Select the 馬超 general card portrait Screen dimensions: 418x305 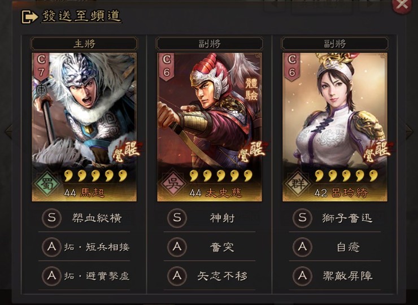coord(84,127)
